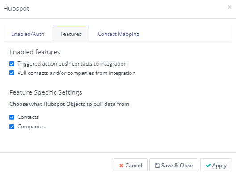
Task: Click the floppy disk save icon
Action: point(157,166)
